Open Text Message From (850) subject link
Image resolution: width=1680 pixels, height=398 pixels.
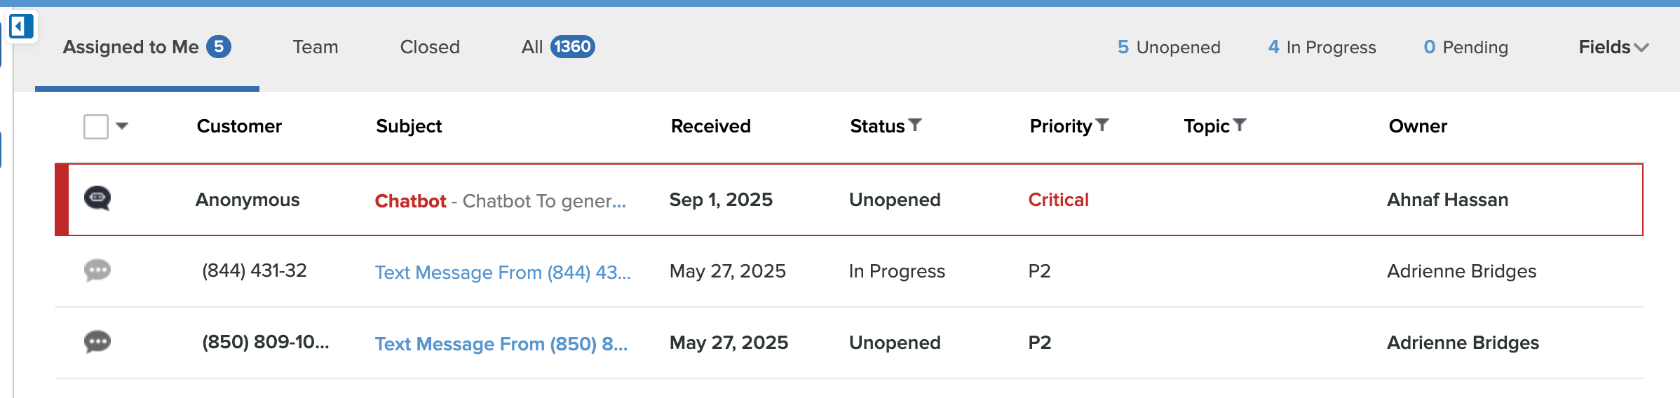(x=501, y=343)
